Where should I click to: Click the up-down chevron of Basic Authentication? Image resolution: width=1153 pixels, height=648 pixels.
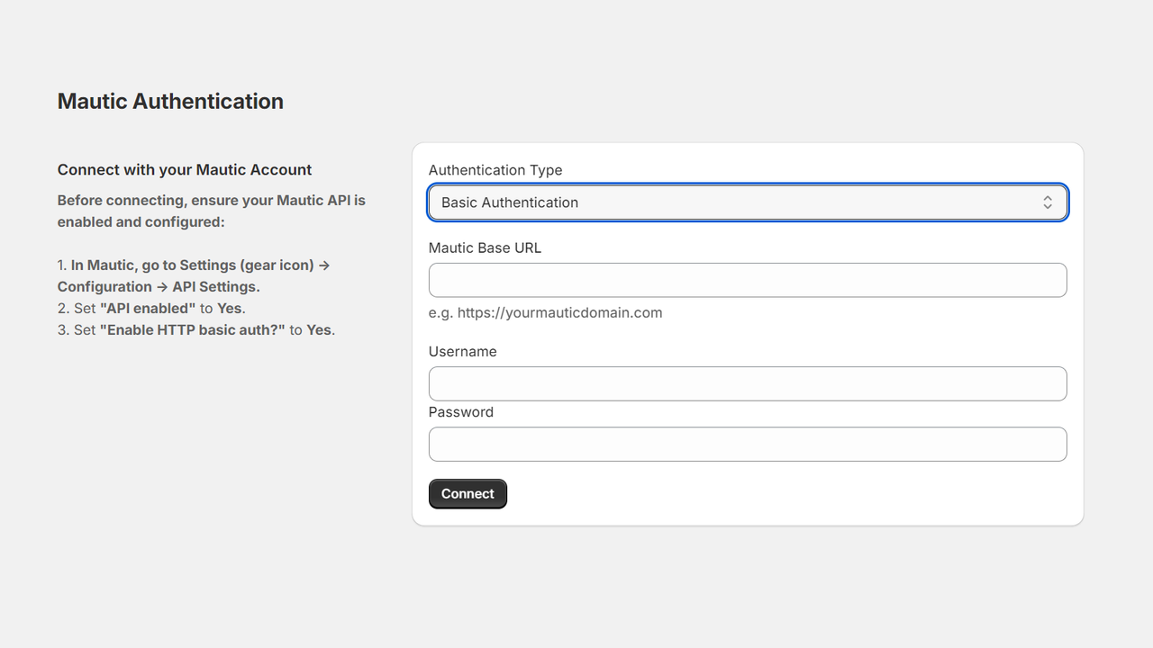point(1048,202)
